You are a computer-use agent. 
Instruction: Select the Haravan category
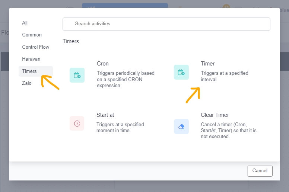31,59
